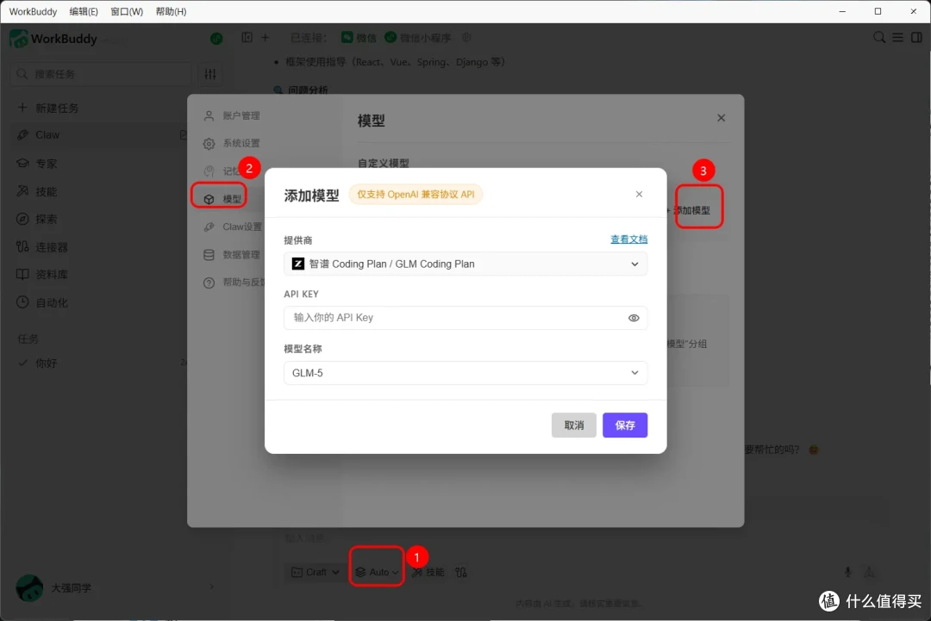Click the 技能 button in input toolbar
Viewport: 931px width, 621px height.
pyautogui.click(x=428, y=573)
